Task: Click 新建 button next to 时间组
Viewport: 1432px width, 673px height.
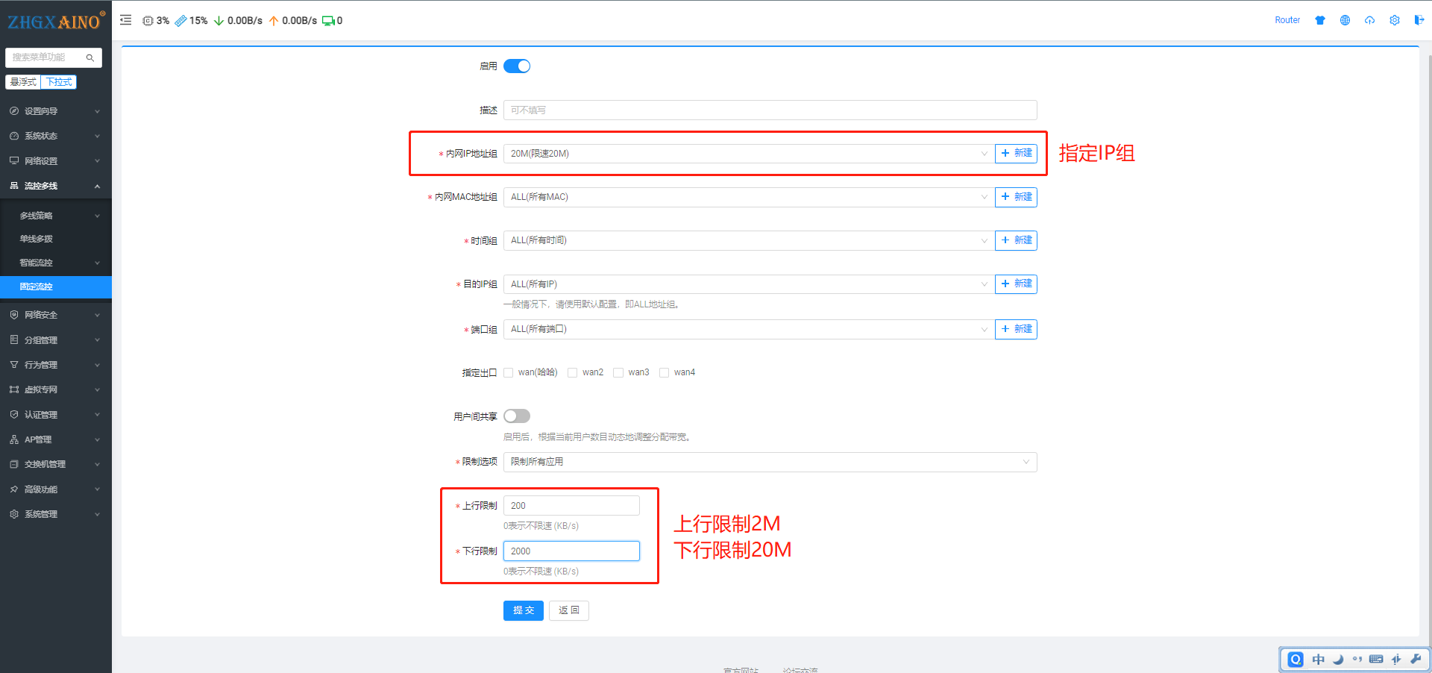Action: point(1016,240)
